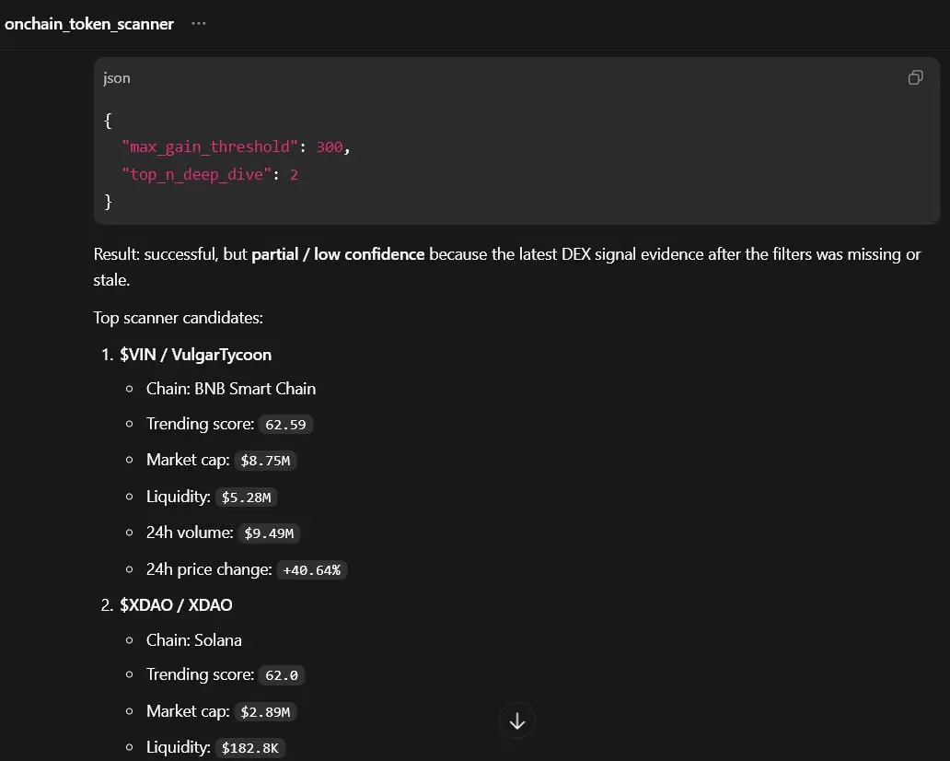Click the json language label
The image size is (950, 761).
point(116,78)
